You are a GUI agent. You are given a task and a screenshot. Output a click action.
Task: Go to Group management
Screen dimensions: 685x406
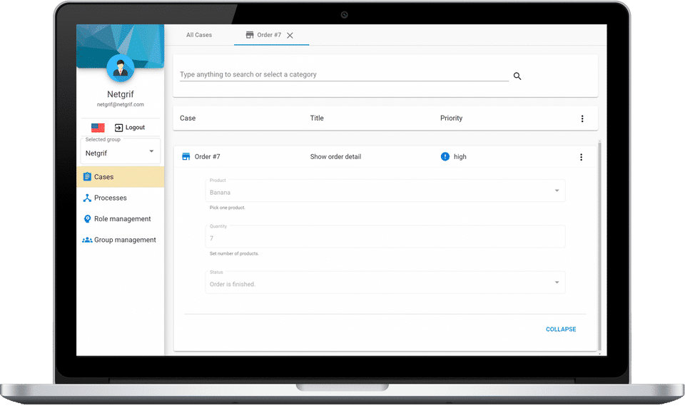pos(121,240)
